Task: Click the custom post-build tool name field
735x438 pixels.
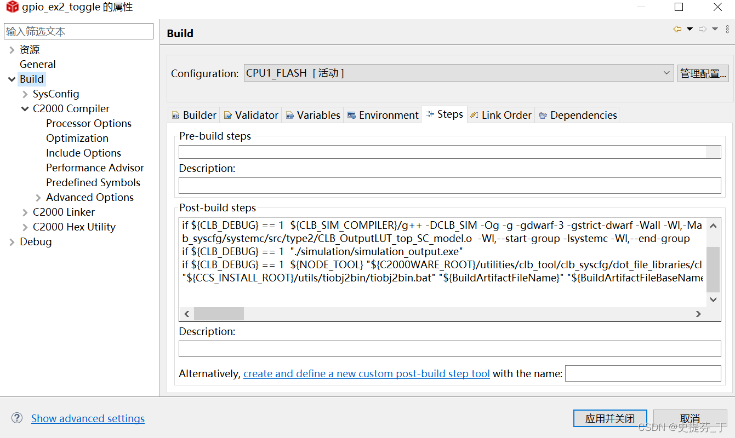Action: pyautogui.click(x=643, y=373)
